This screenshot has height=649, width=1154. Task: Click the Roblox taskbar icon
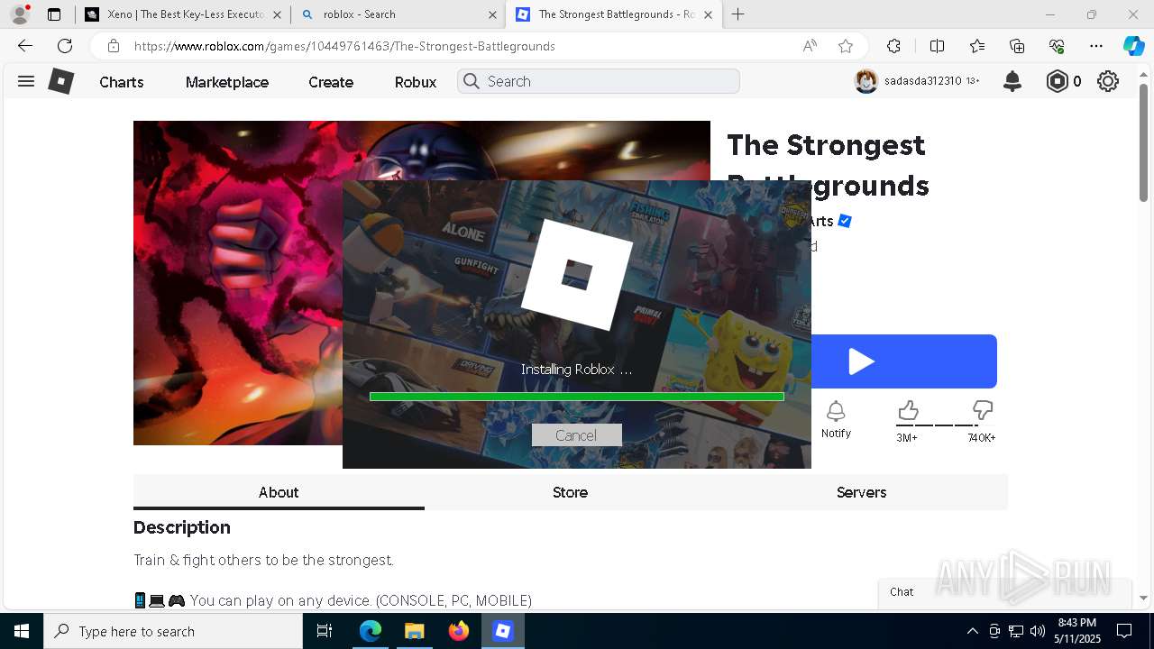click(503, 631)
